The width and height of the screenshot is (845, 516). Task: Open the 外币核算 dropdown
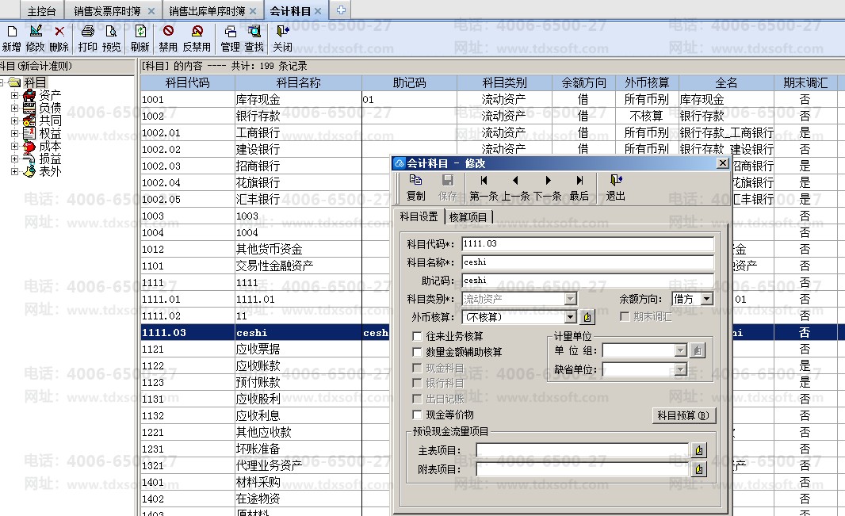click(x=570, y=317)
